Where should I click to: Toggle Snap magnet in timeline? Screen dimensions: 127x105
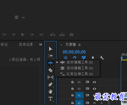click(75, 58)
